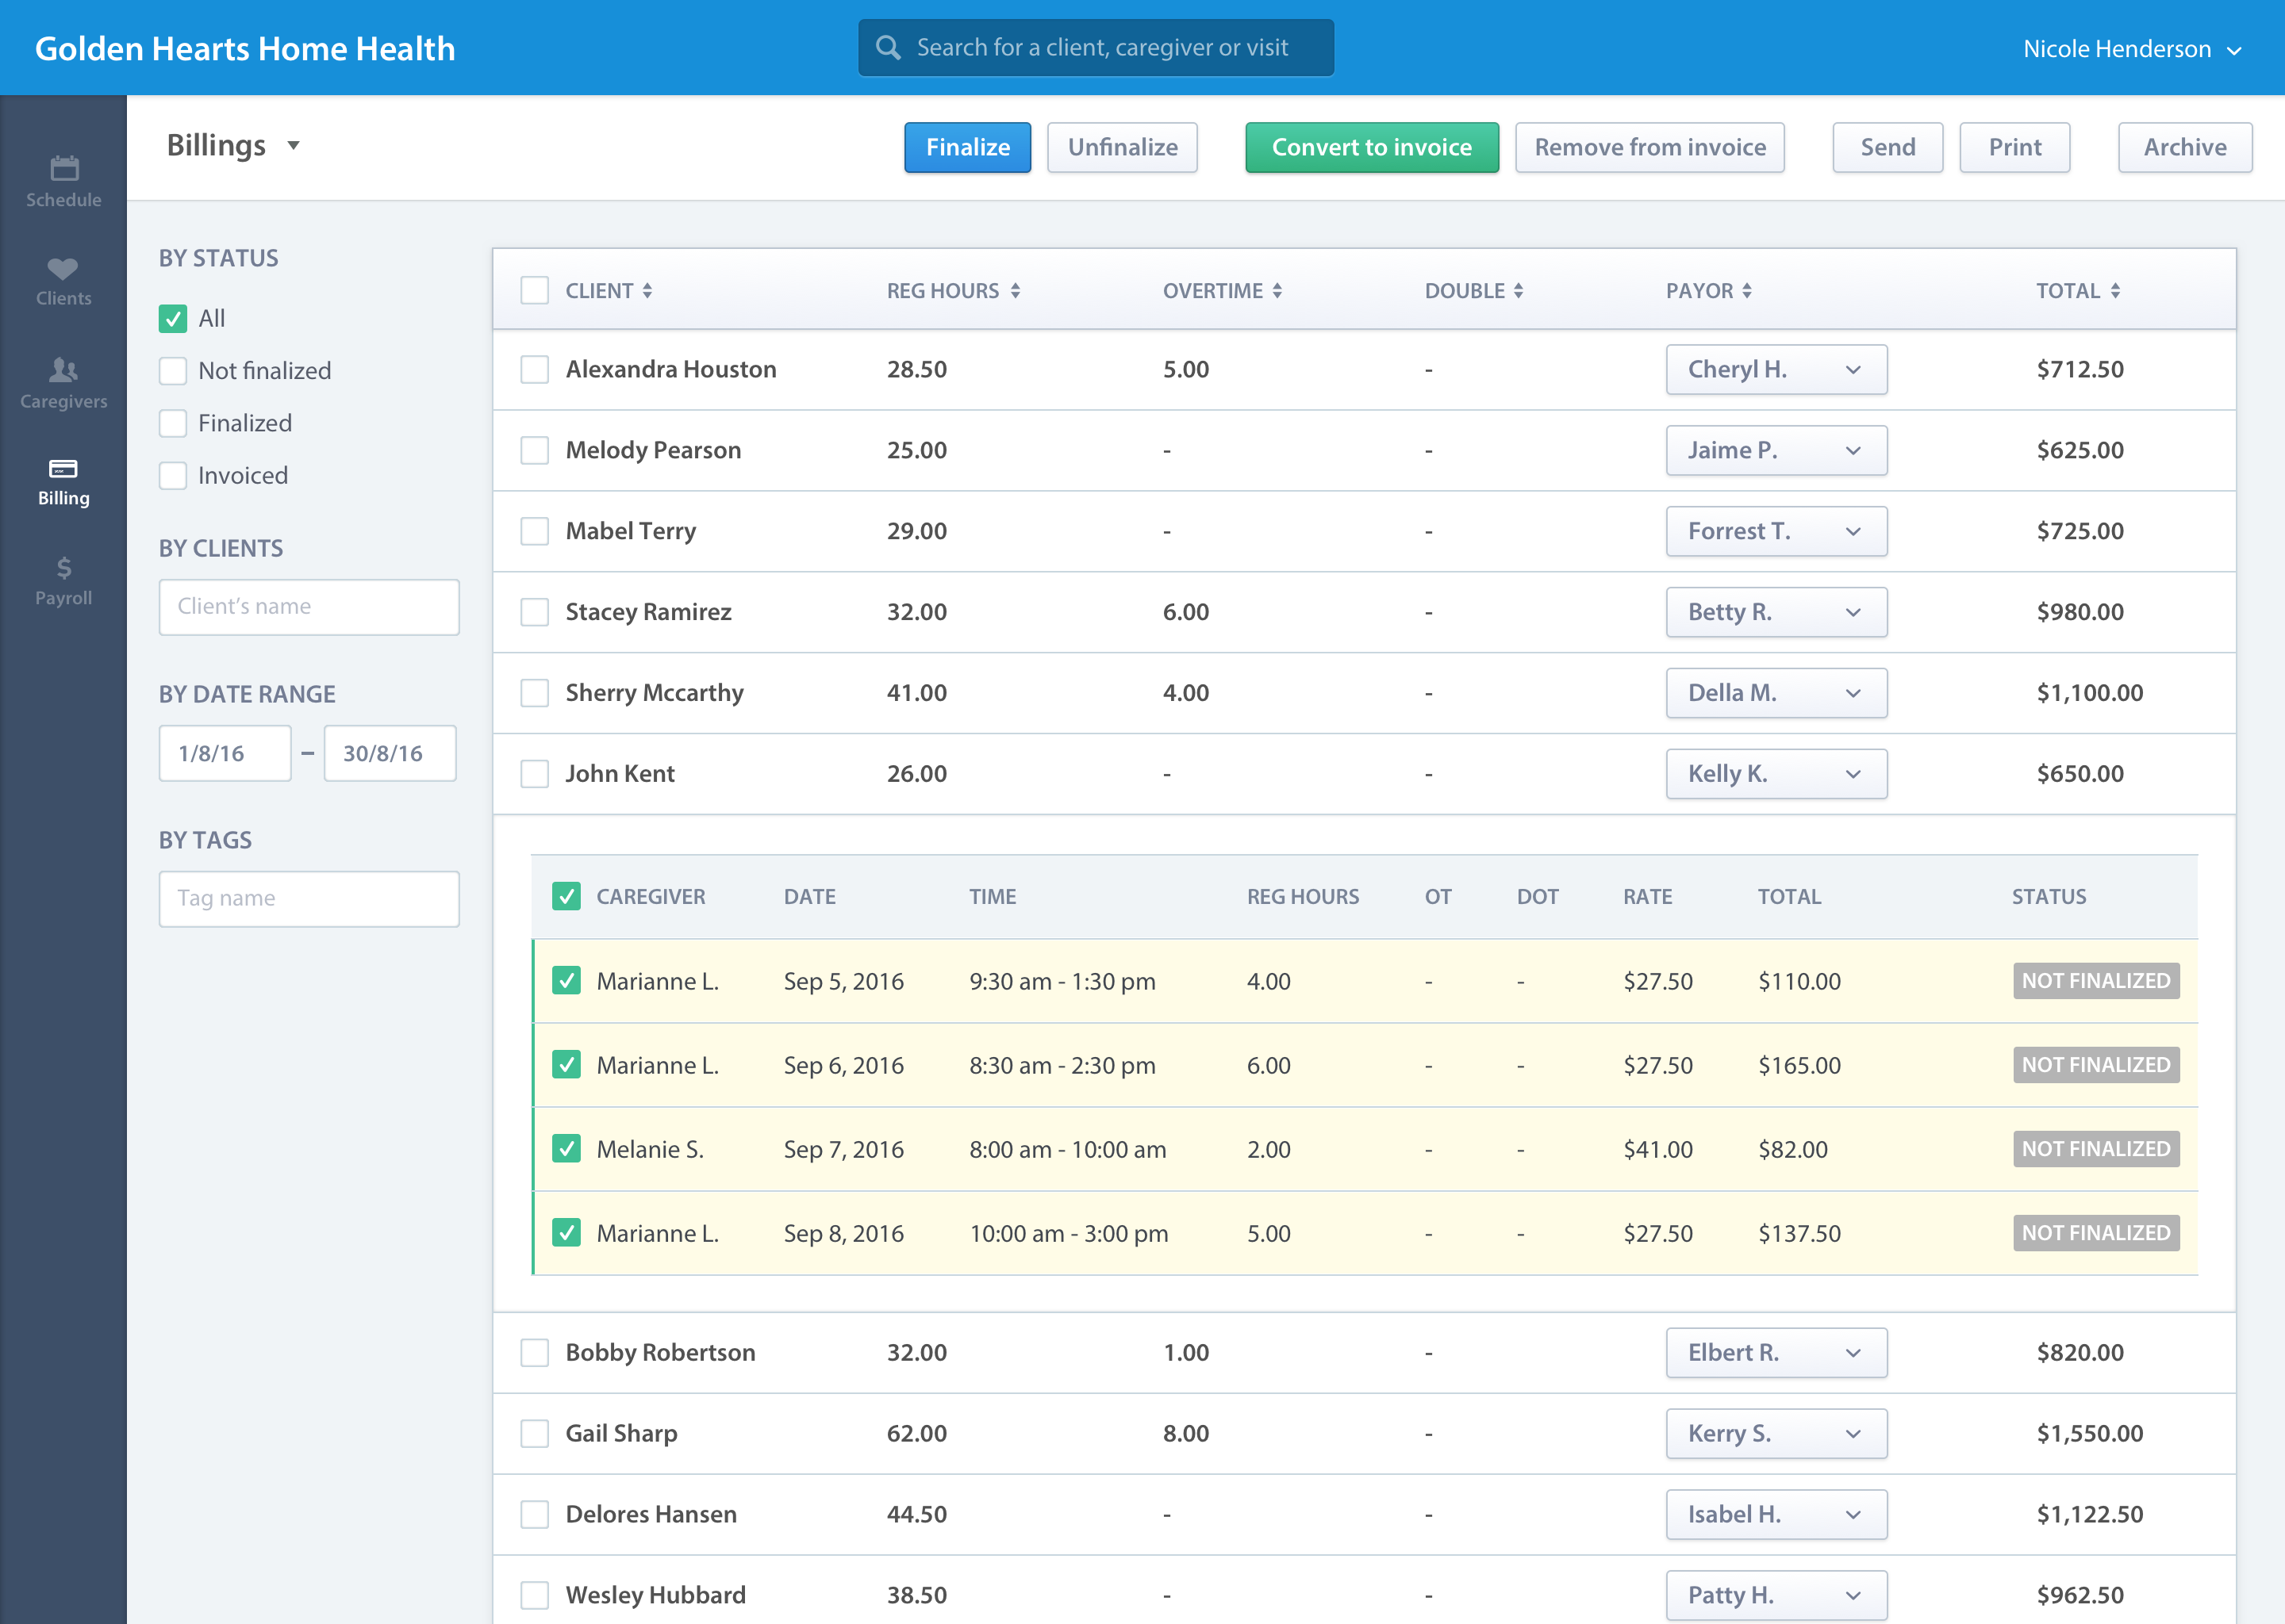Image resolution: width=2285 pixels, height=1624 pixels.
Task: Open Alexandra Houston client name
Action: (x=670, y=369)
